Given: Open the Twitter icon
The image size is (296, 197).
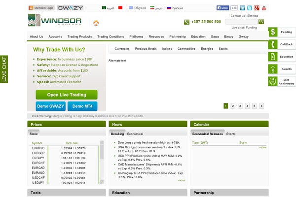Looking at the screenshot, I should [x=250, y=8].
